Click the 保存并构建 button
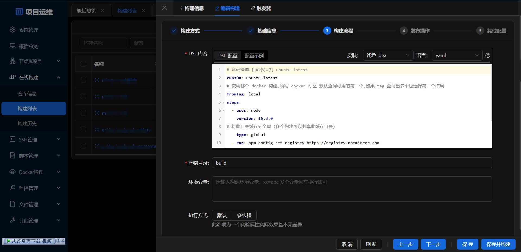Viewport: 521px width, 252px height. 498,244
